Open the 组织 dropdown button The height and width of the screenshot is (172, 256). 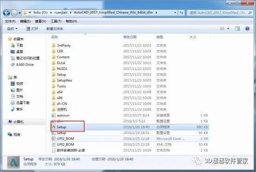(12, 29)
